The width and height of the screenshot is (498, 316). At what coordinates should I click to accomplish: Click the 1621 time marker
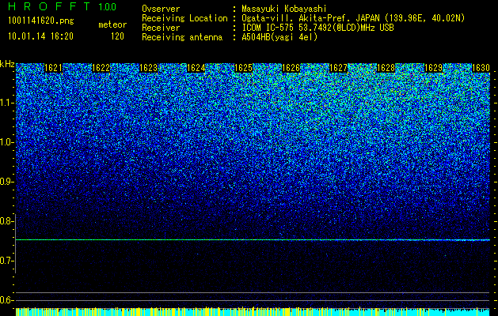point(53,68)
